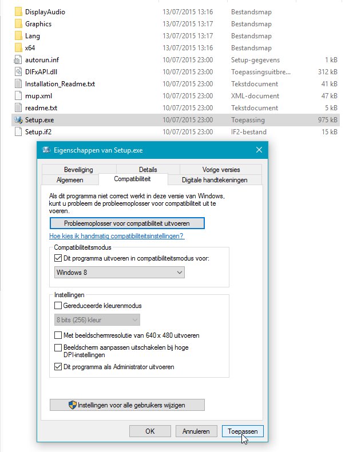357x452 pixels.
Task: Open the Windows 8 compatibility dropdown
Action: (120, 273)
